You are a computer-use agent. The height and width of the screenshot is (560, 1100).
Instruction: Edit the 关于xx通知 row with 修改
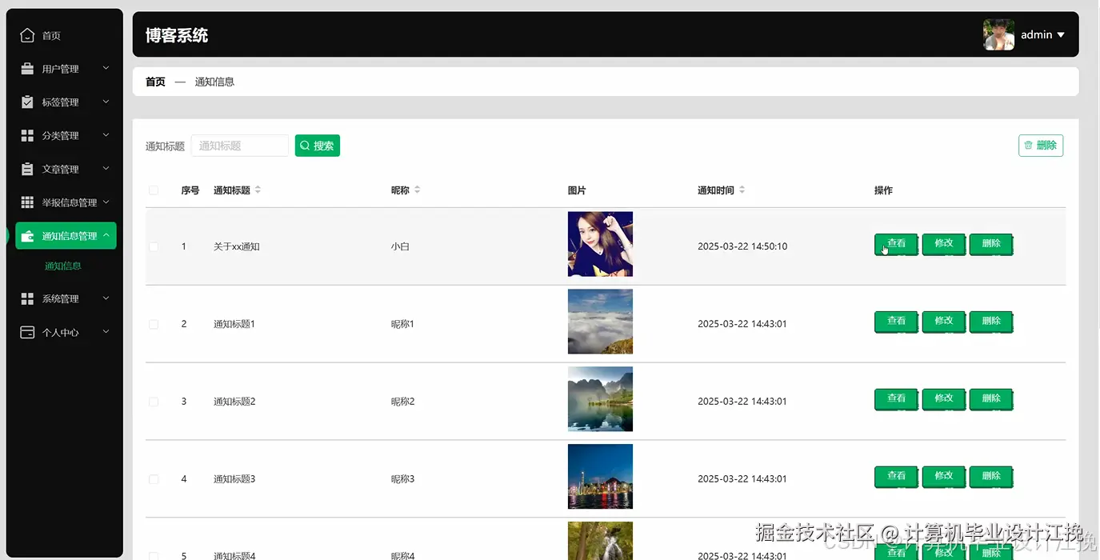[944, 244]
